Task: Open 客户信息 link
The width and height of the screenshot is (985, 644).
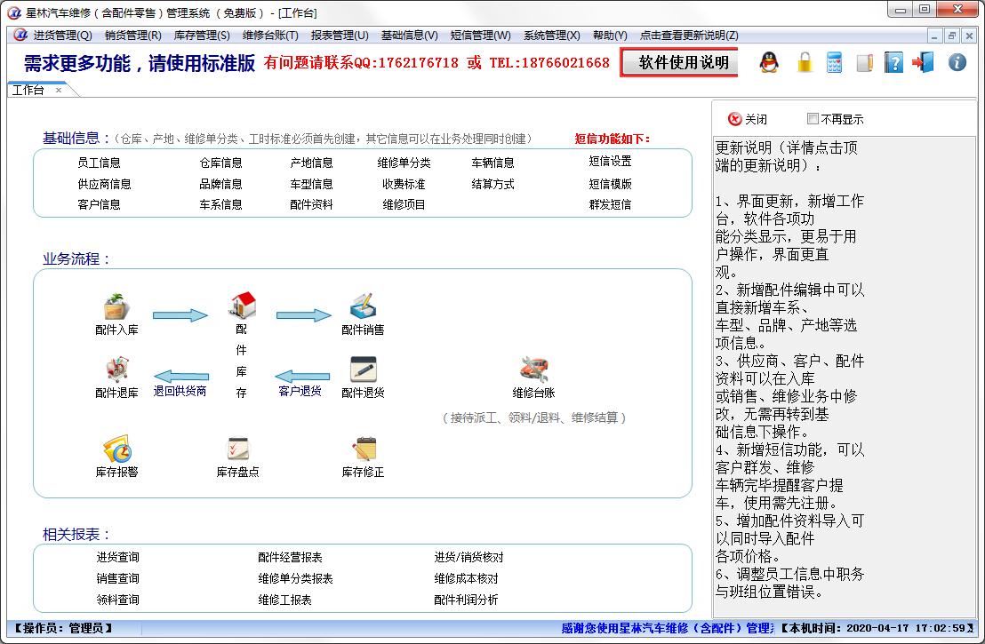Action: tap(99, 204)
